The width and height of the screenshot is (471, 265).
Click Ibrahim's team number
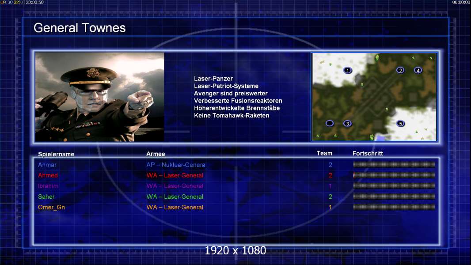click(x=330, y=186)
